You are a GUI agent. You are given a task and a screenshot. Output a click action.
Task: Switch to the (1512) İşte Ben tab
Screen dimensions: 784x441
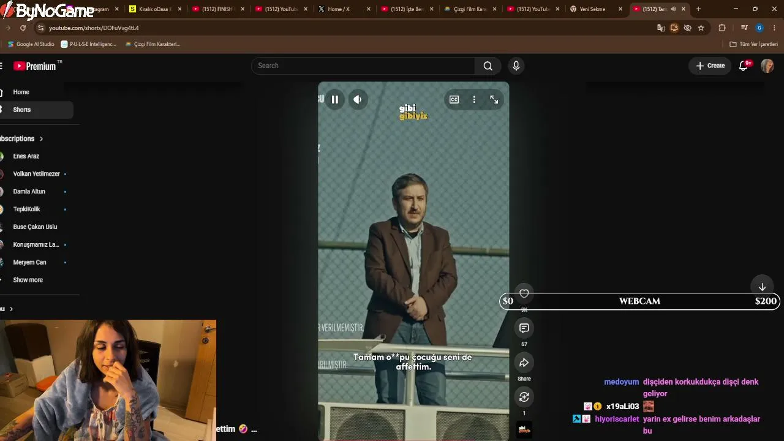pos(406,9)
